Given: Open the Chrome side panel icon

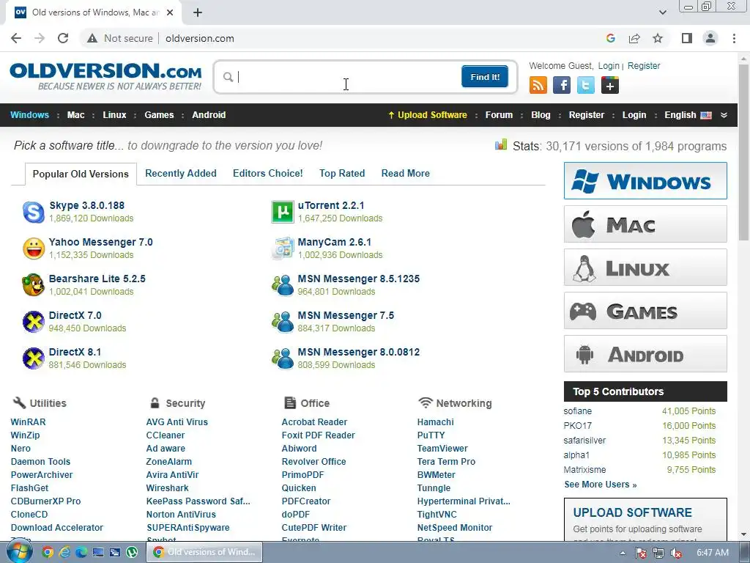Looking at the screenshot, I should (687, 38).
